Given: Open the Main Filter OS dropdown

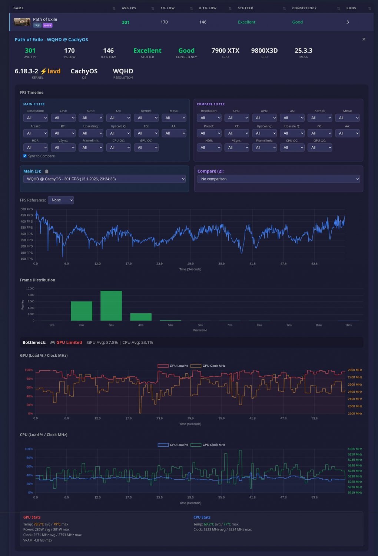Looking at the screenshot, I should click(119, 118).
